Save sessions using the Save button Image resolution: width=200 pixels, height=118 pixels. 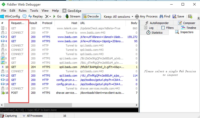[178, 16]
